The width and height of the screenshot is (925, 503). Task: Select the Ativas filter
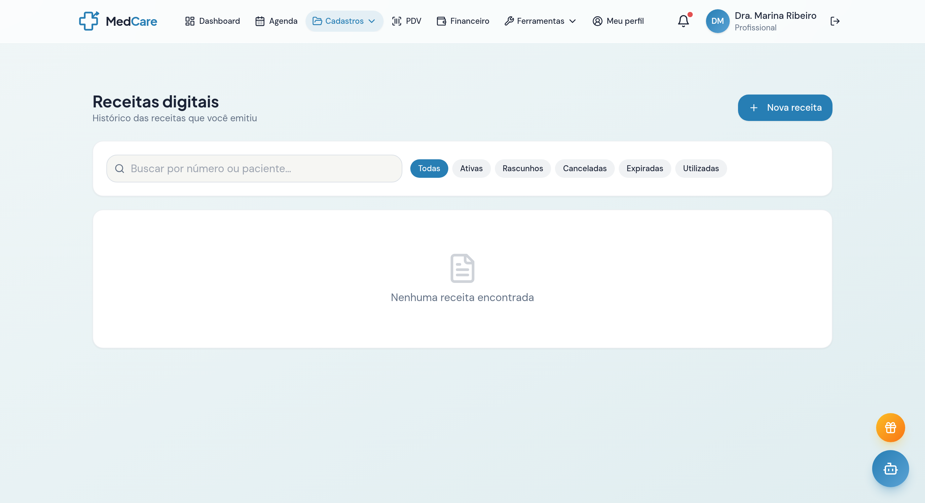point(471,168)
